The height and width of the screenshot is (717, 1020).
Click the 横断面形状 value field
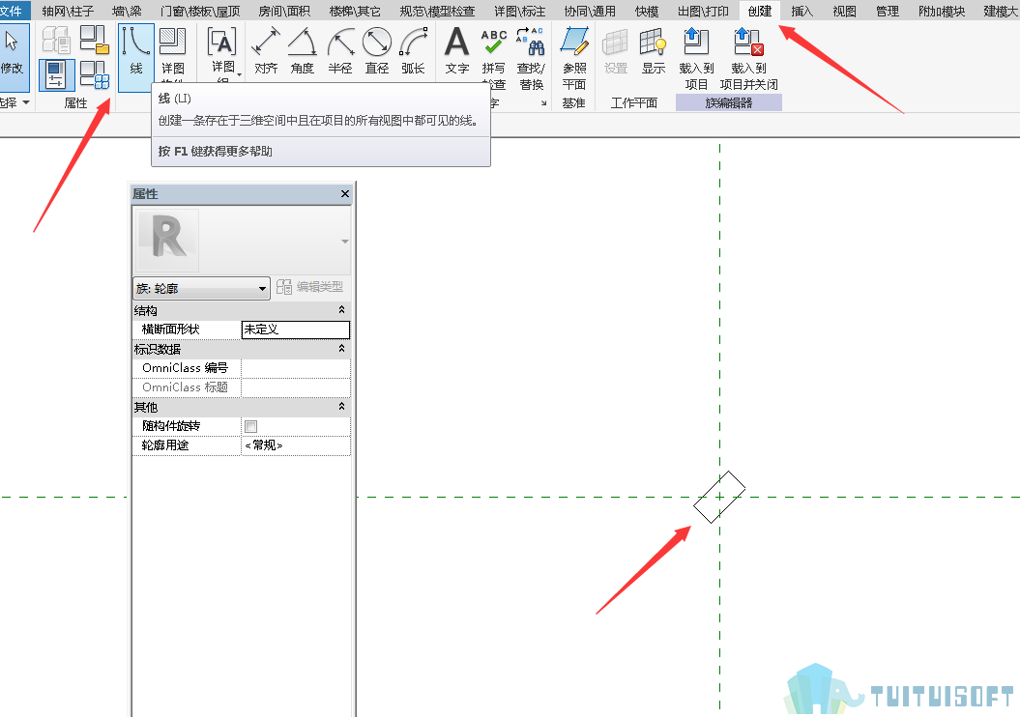[295, 330]
